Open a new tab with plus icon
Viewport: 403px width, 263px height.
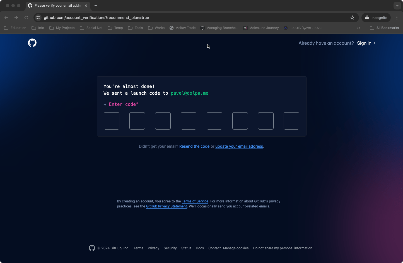pos(96,6)
